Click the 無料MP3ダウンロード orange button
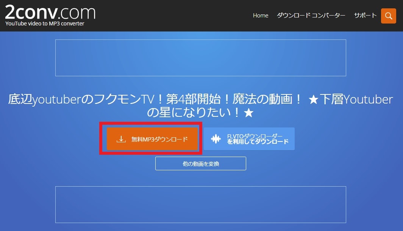Image resolution: width=403 pixels, height=231 pixels. coord(152,139)
